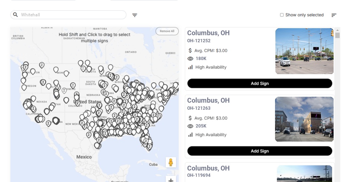This screenshot has height=182, width=341.
Task: Open the Columbus, OH OH-119694 listing title
Action: [208, 168]
